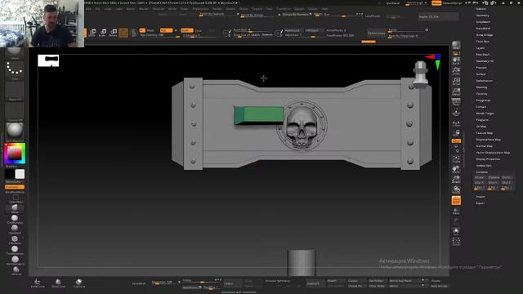Screen dimensions: 523x294
Task: Select the Rotate transform tool in top shelf
Action: [x=113, y=33]
